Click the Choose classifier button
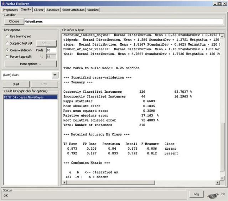This screenshot has width=228, height=201. (14, 21)
